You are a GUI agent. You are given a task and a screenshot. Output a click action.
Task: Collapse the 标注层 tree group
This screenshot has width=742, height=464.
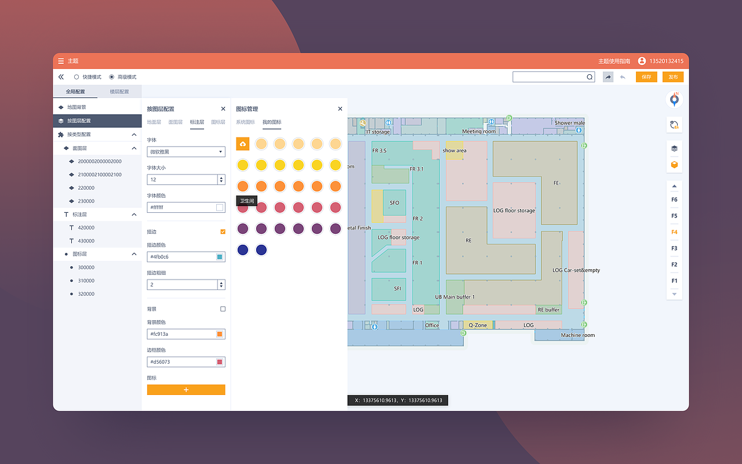click(x=134, y=215)
